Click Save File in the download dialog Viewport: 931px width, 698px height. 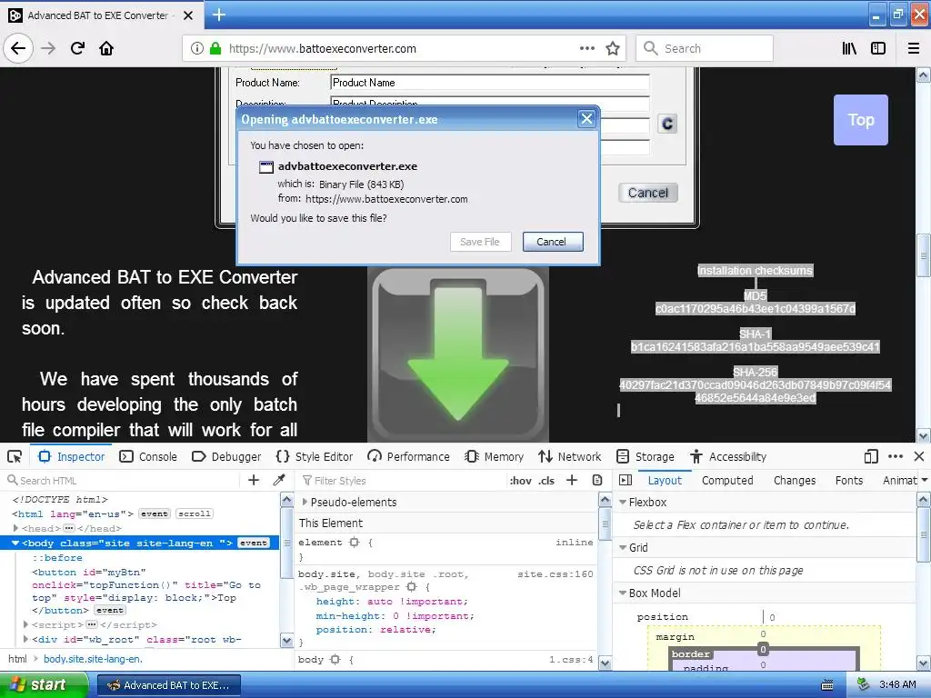pos(480,242)
